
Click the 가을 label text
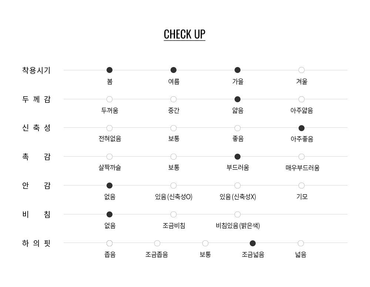238,81
